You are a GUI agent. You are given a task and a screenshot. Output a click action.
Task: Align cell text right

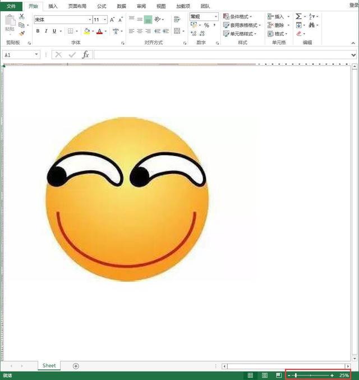pos(148,31)
